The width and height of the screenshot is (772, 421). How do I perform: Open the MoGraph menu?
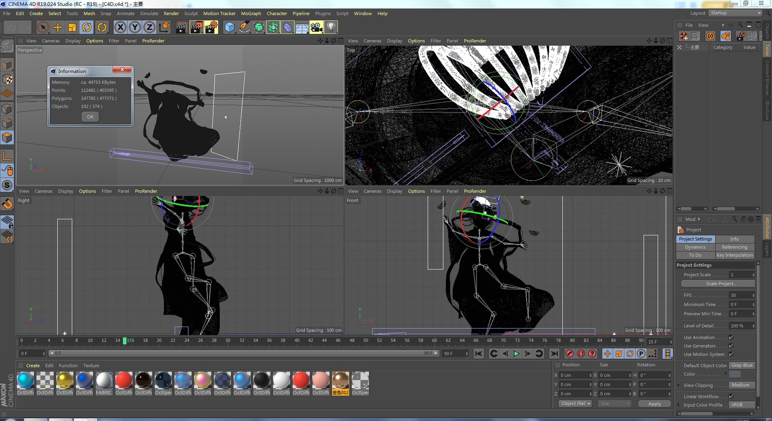251,13
